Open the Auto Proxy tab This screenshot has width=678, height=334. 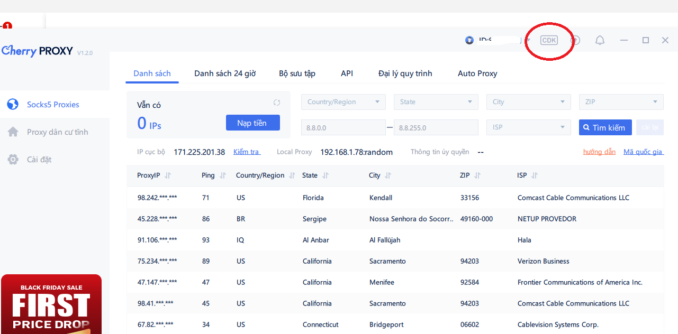tap(477, 73)
